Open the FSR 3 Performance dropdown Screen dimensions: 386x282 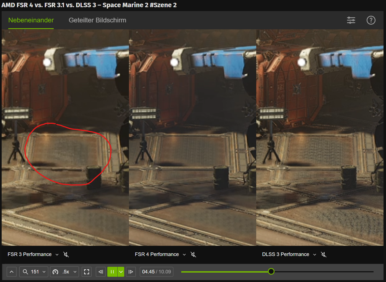tap(33, 254)
